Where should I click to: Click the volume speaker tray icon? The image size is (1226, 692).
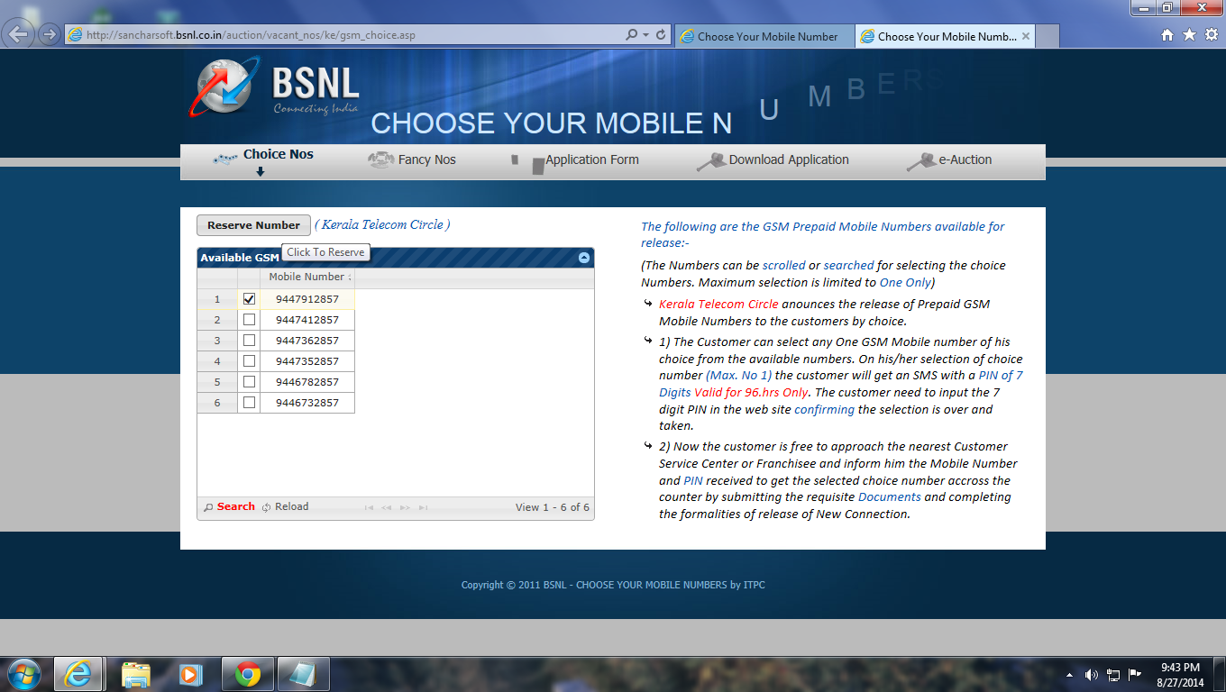[x=1092, y=675]
